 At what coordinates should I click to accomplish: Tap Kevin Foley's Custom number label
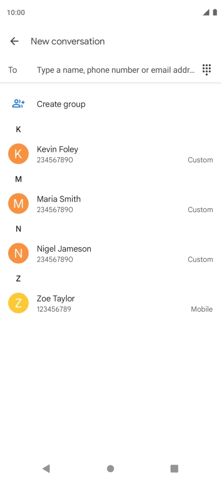(x=200, y=160)
